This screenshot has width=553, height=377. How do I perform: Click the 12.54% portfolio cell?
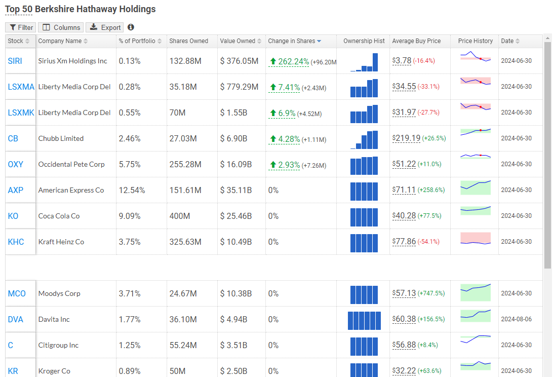point(132,190)
